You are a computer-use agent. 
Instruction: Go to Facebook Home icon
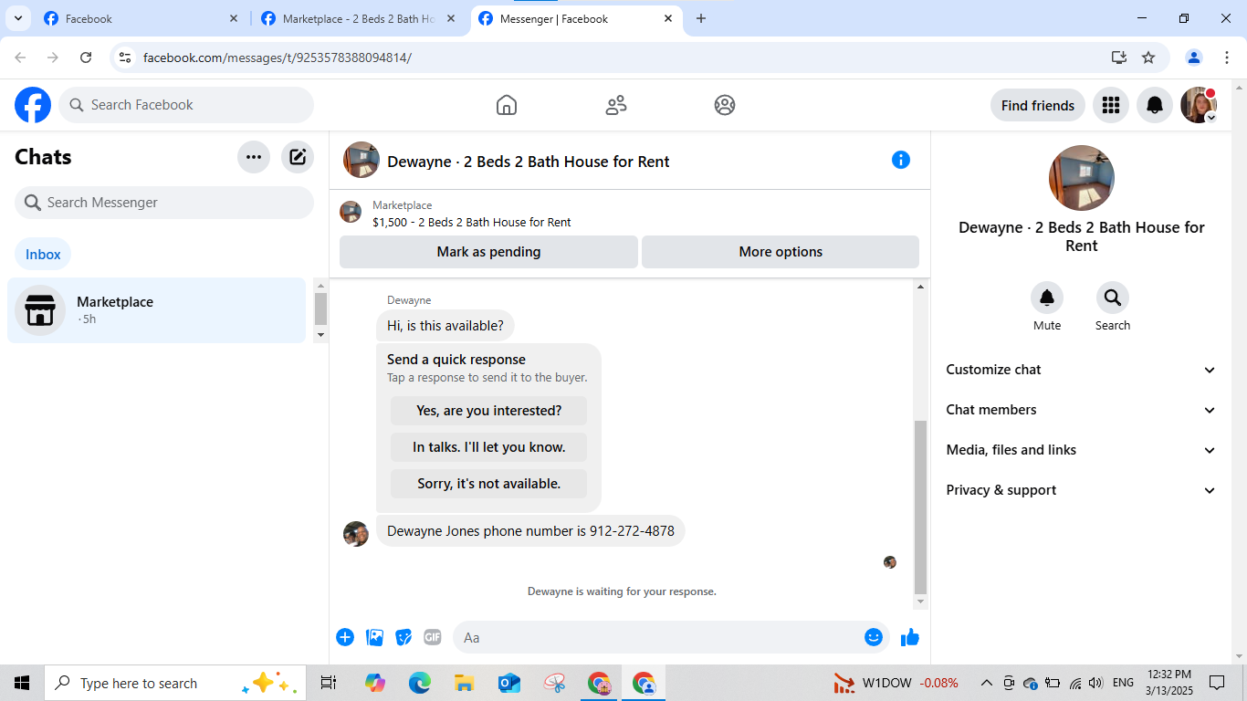pyautogui.click(x=507, y=105)
